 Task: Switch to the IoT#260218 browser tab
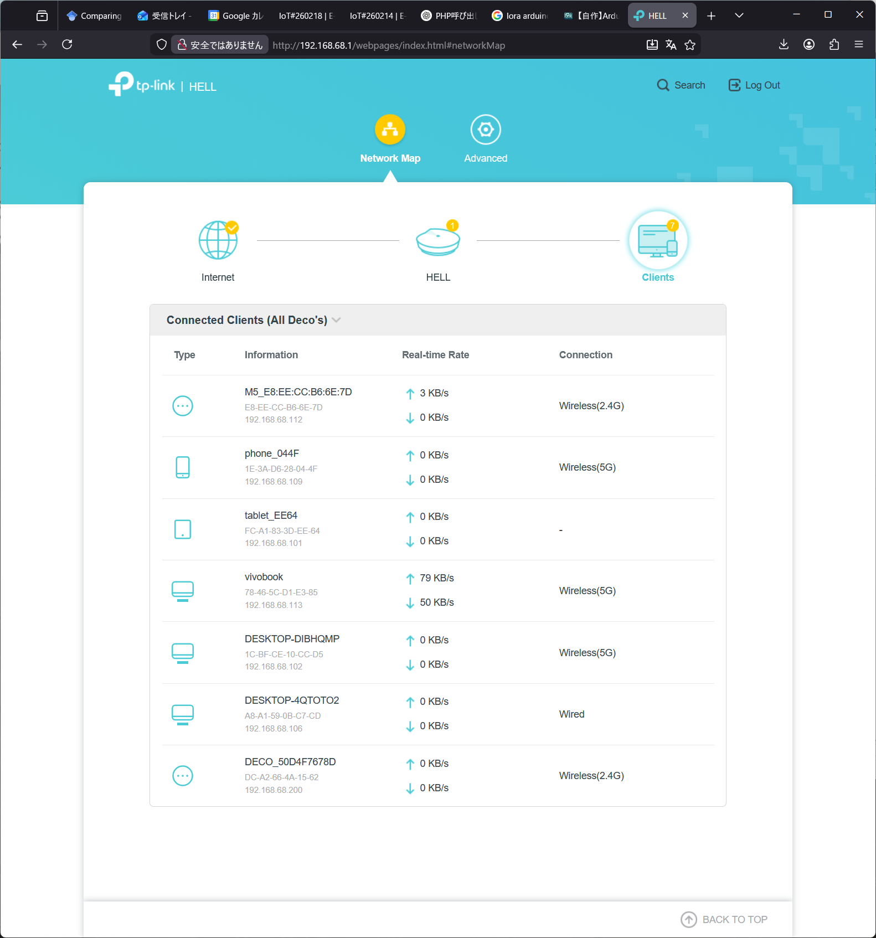tap(306, 16)
